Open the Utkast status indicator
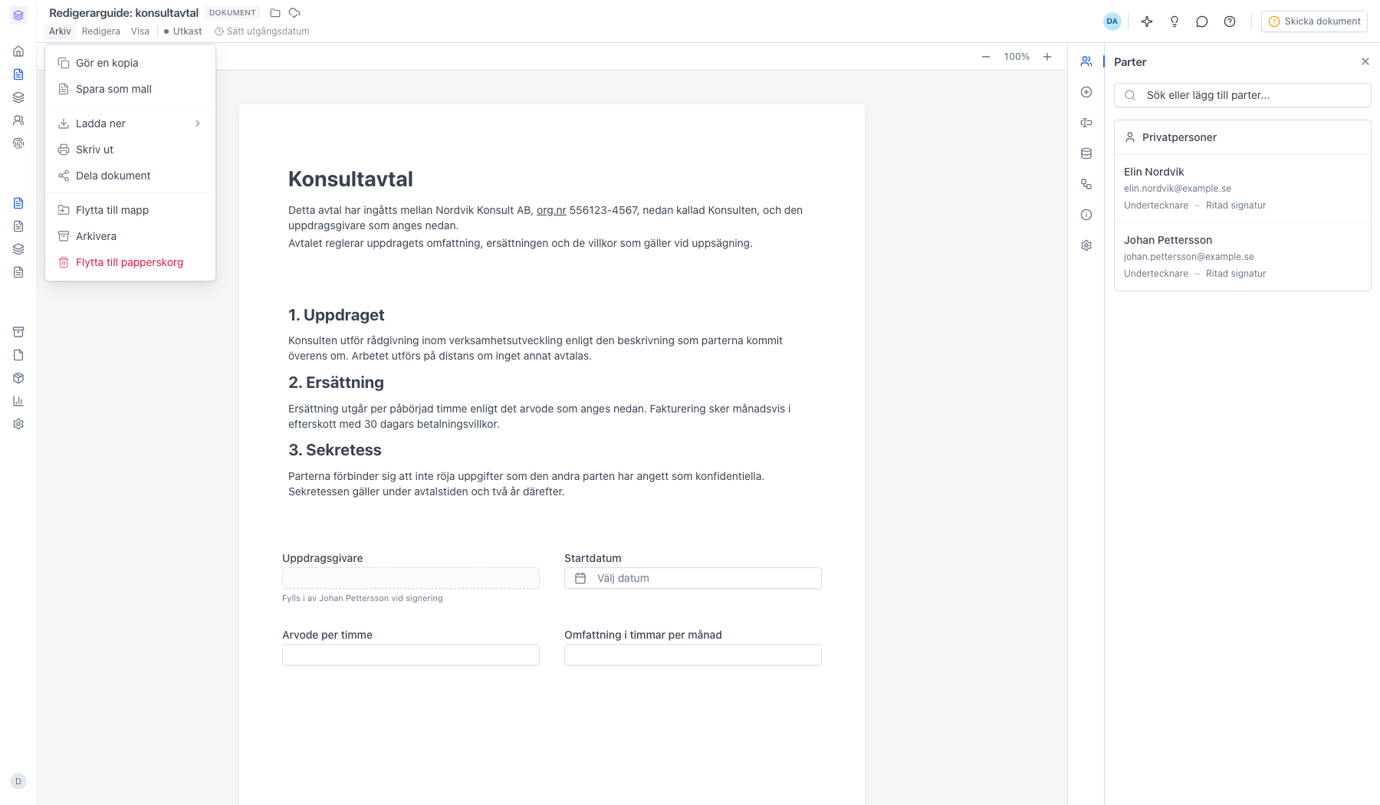Image resolution: width=1380 pixels, height=805 pixels. coord(183,31)
